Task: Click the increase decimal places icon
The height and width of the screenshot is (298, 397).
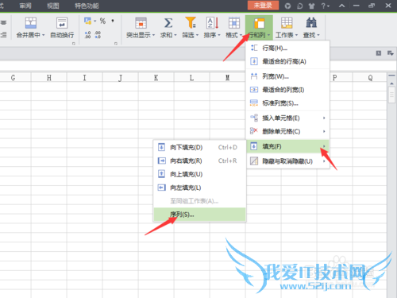Action: [x=87, y=35]
